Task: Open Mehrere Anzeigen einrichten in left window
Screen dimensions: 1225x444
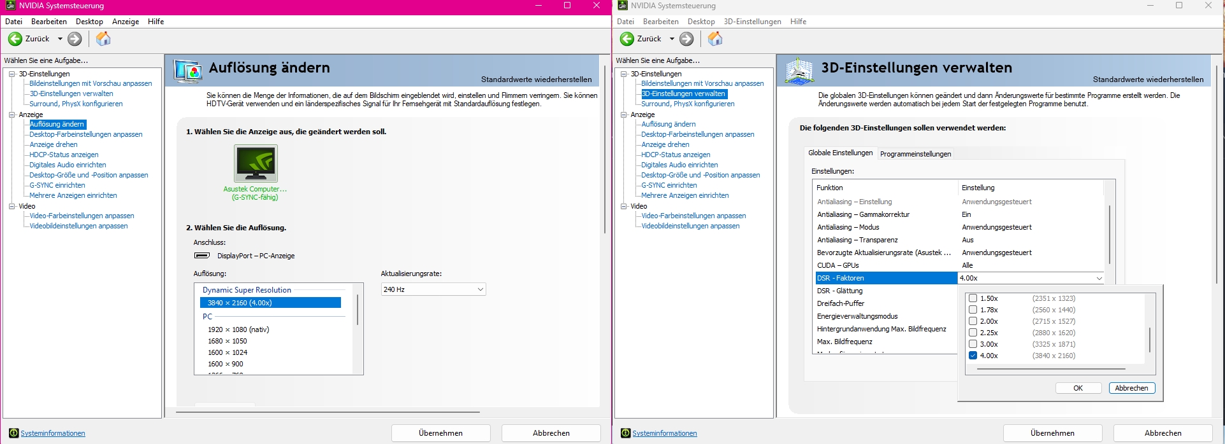Action: click(73, 195)
